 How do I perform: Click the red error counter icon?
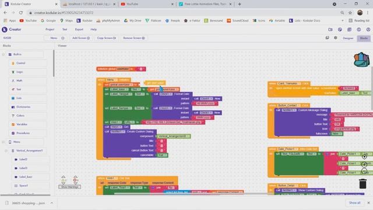pyautogui.click(x=75, y=180)
